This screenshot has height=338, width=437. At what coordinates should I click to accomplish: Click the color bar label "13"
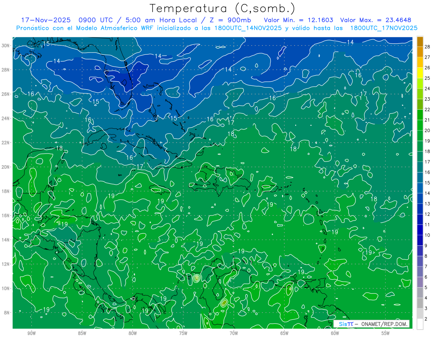pos(428,203)
